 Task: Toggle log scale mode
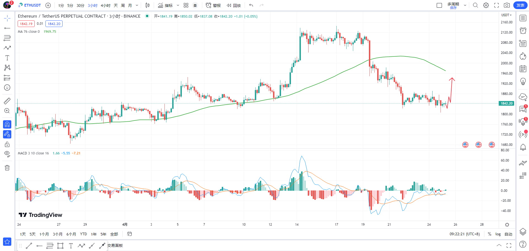(498, 234)
